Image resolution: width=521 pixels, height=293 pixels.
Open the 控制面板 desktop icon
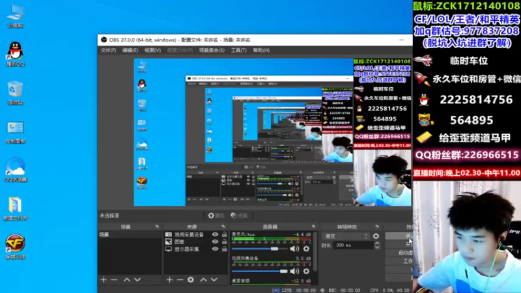(x=15, y=132)
